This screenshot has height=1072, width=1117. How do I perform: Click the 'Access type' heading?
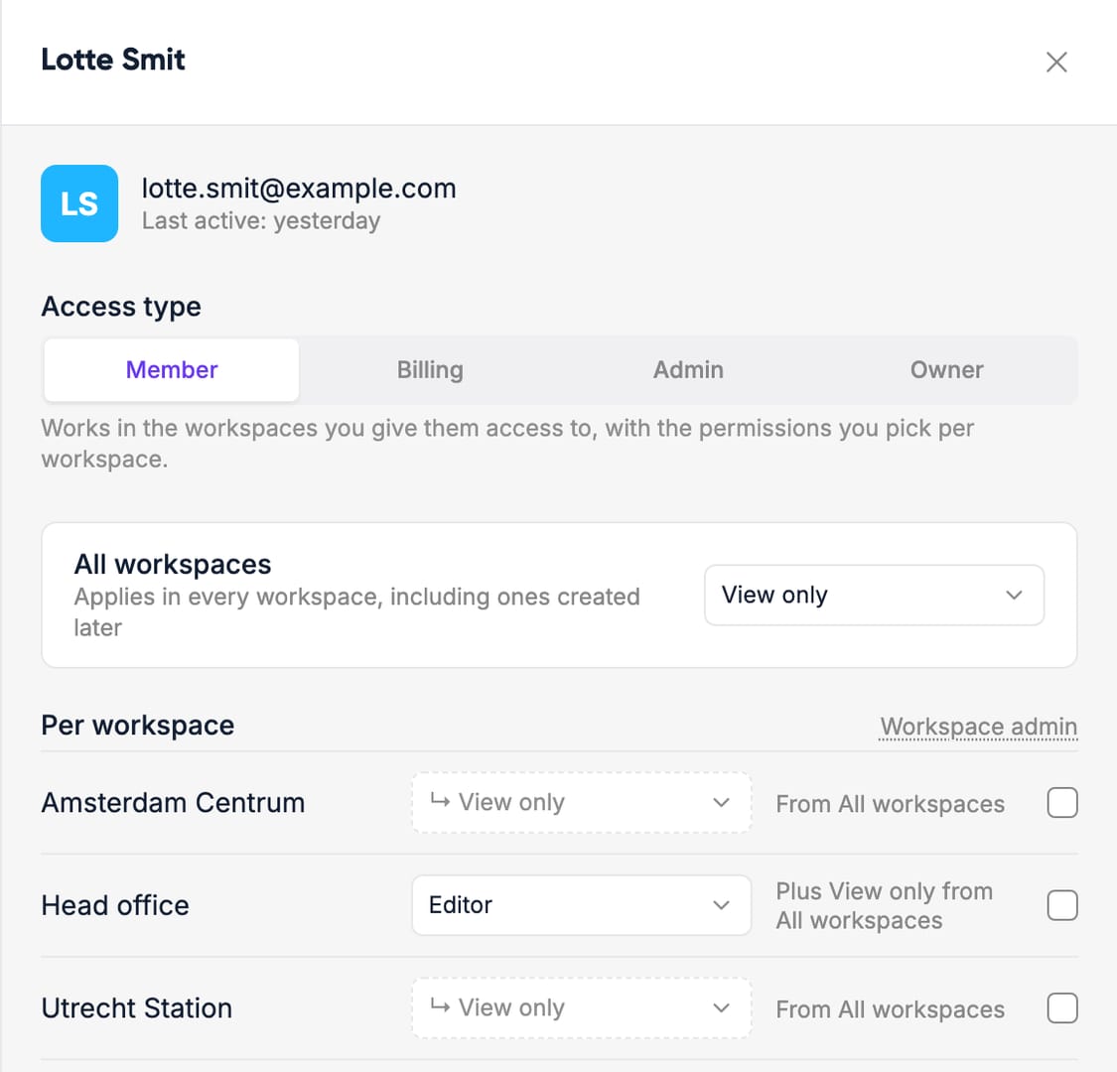[121, 307]
